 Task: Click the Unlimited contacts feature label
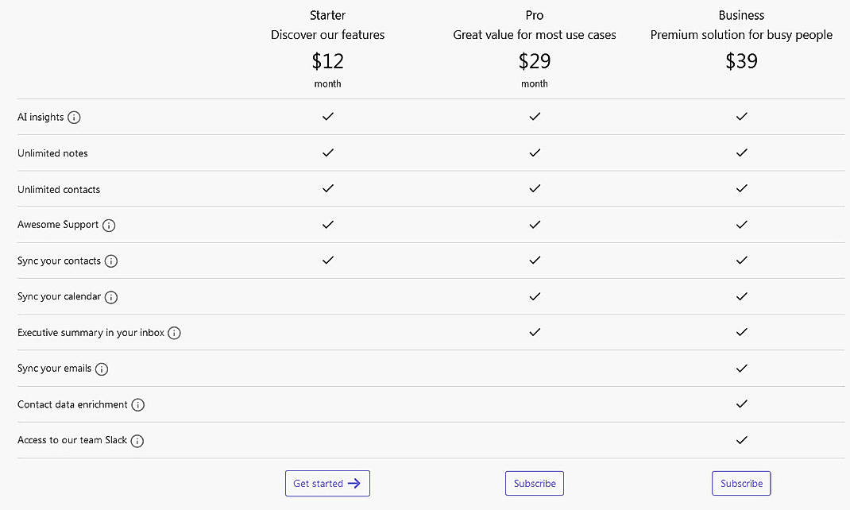[59, 189]
